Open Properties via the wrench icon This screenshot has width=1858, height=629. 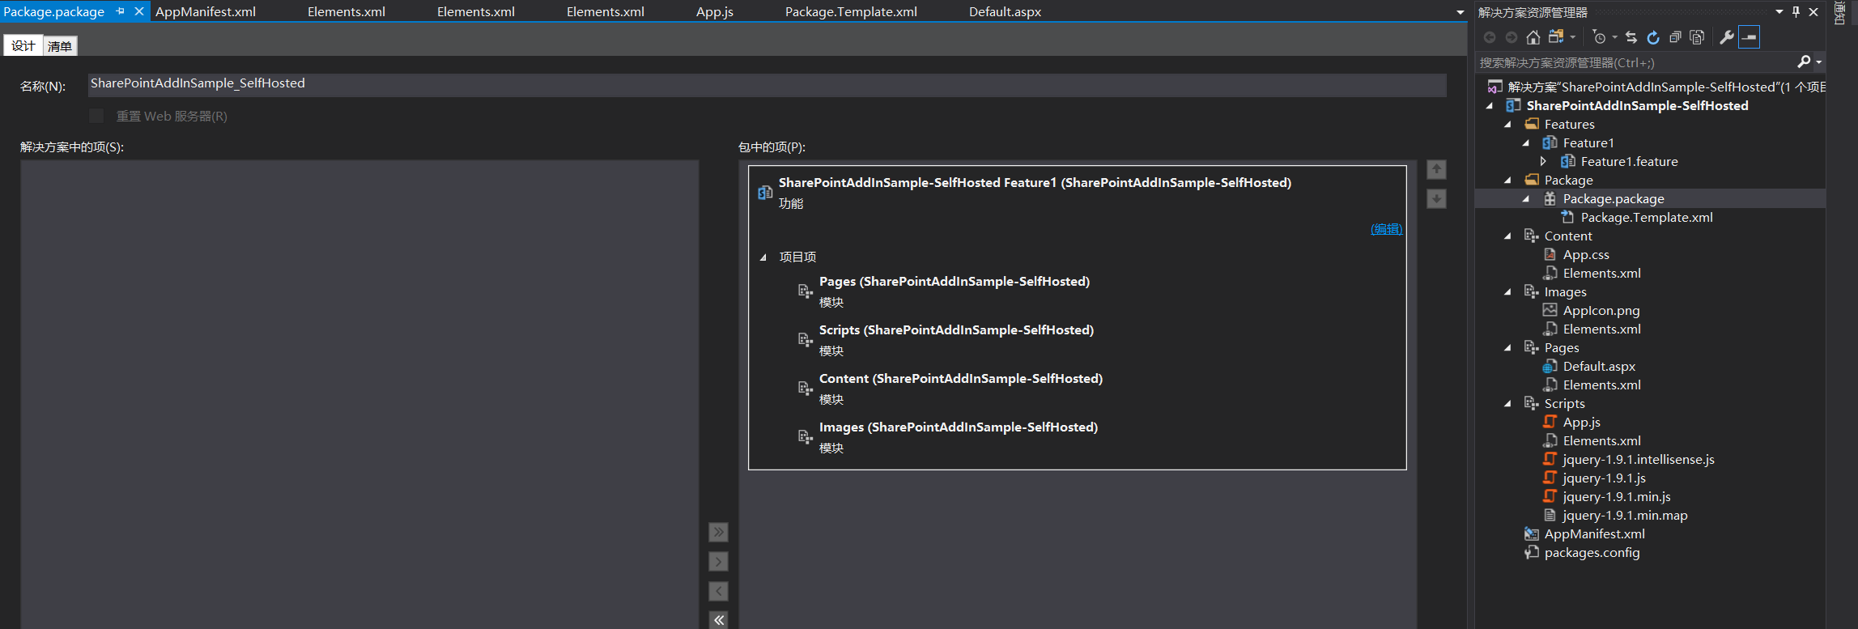[x=1726, y=37]
